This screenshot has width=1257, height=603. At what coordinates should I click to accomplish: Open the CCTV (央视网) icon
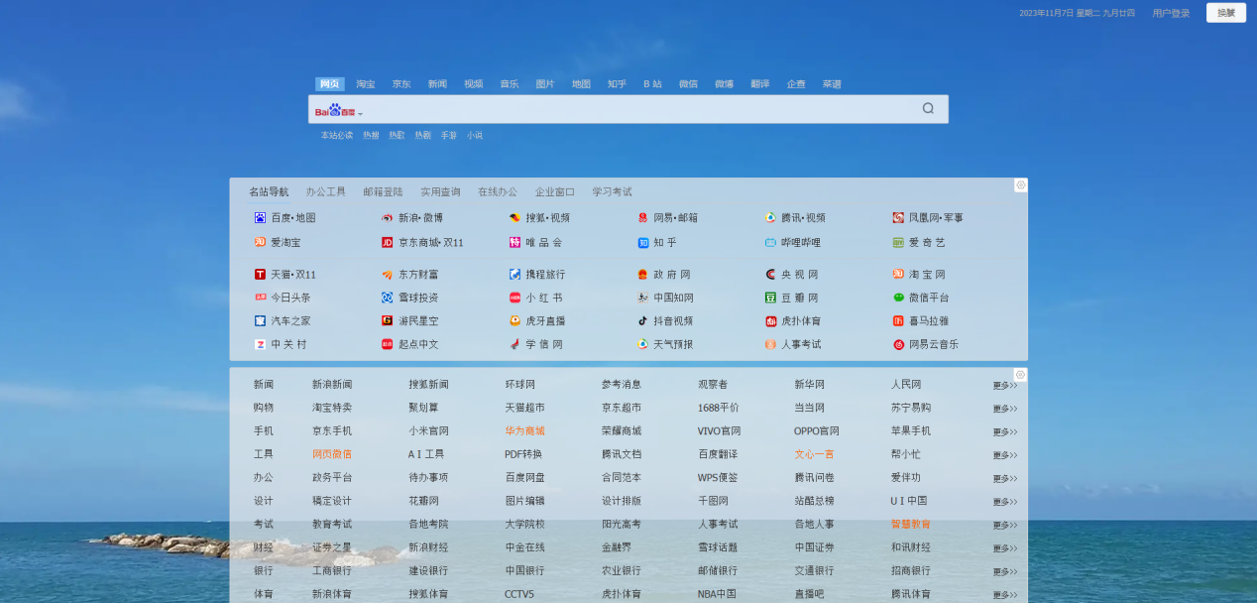(x=770, y=274)
